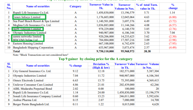Select AIBL Mudaraba Perpetual Bond row

(x=82, y=89)
